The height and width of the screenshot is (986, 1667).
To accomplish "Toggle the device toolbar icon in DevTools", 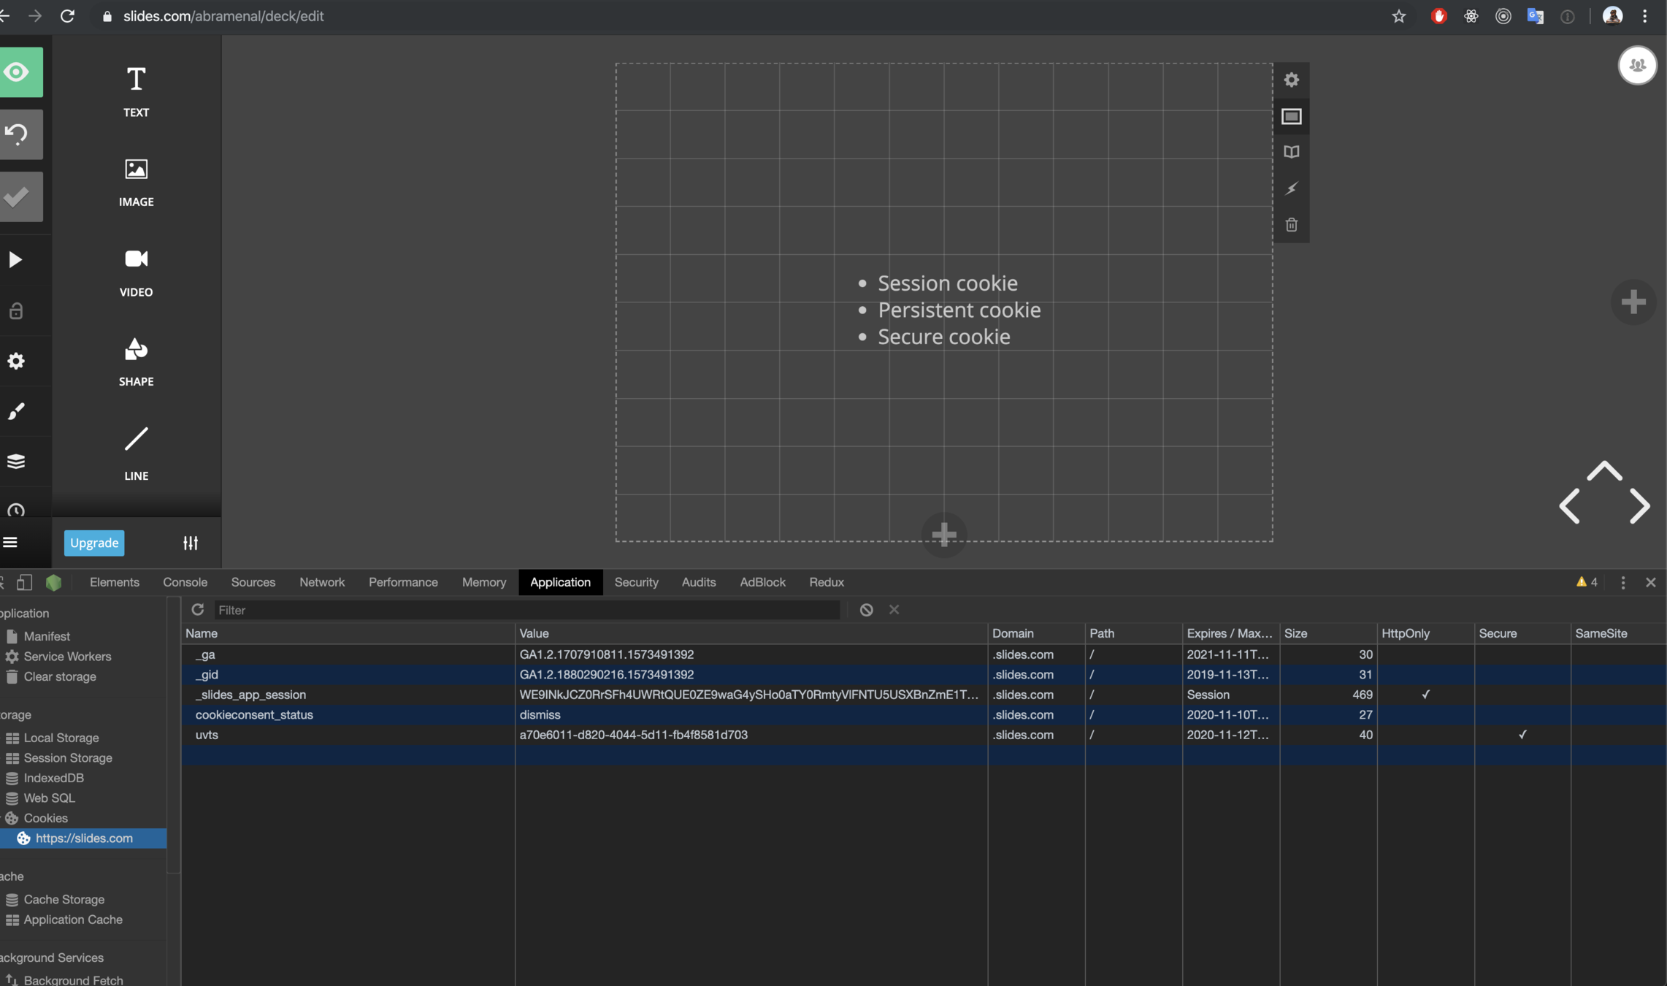I will (x=25, y=582).
